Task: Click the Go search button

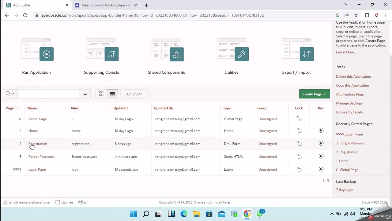Action: (x=85, y=94)
